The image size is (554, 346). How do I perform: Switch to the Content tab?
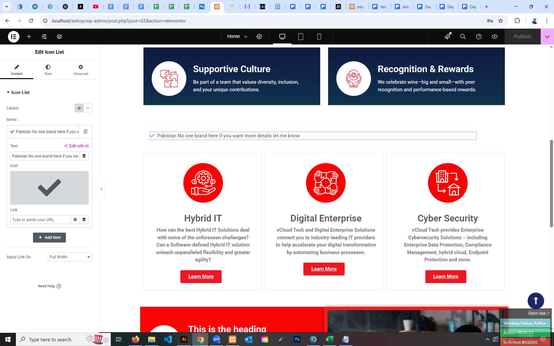(16, 70)
